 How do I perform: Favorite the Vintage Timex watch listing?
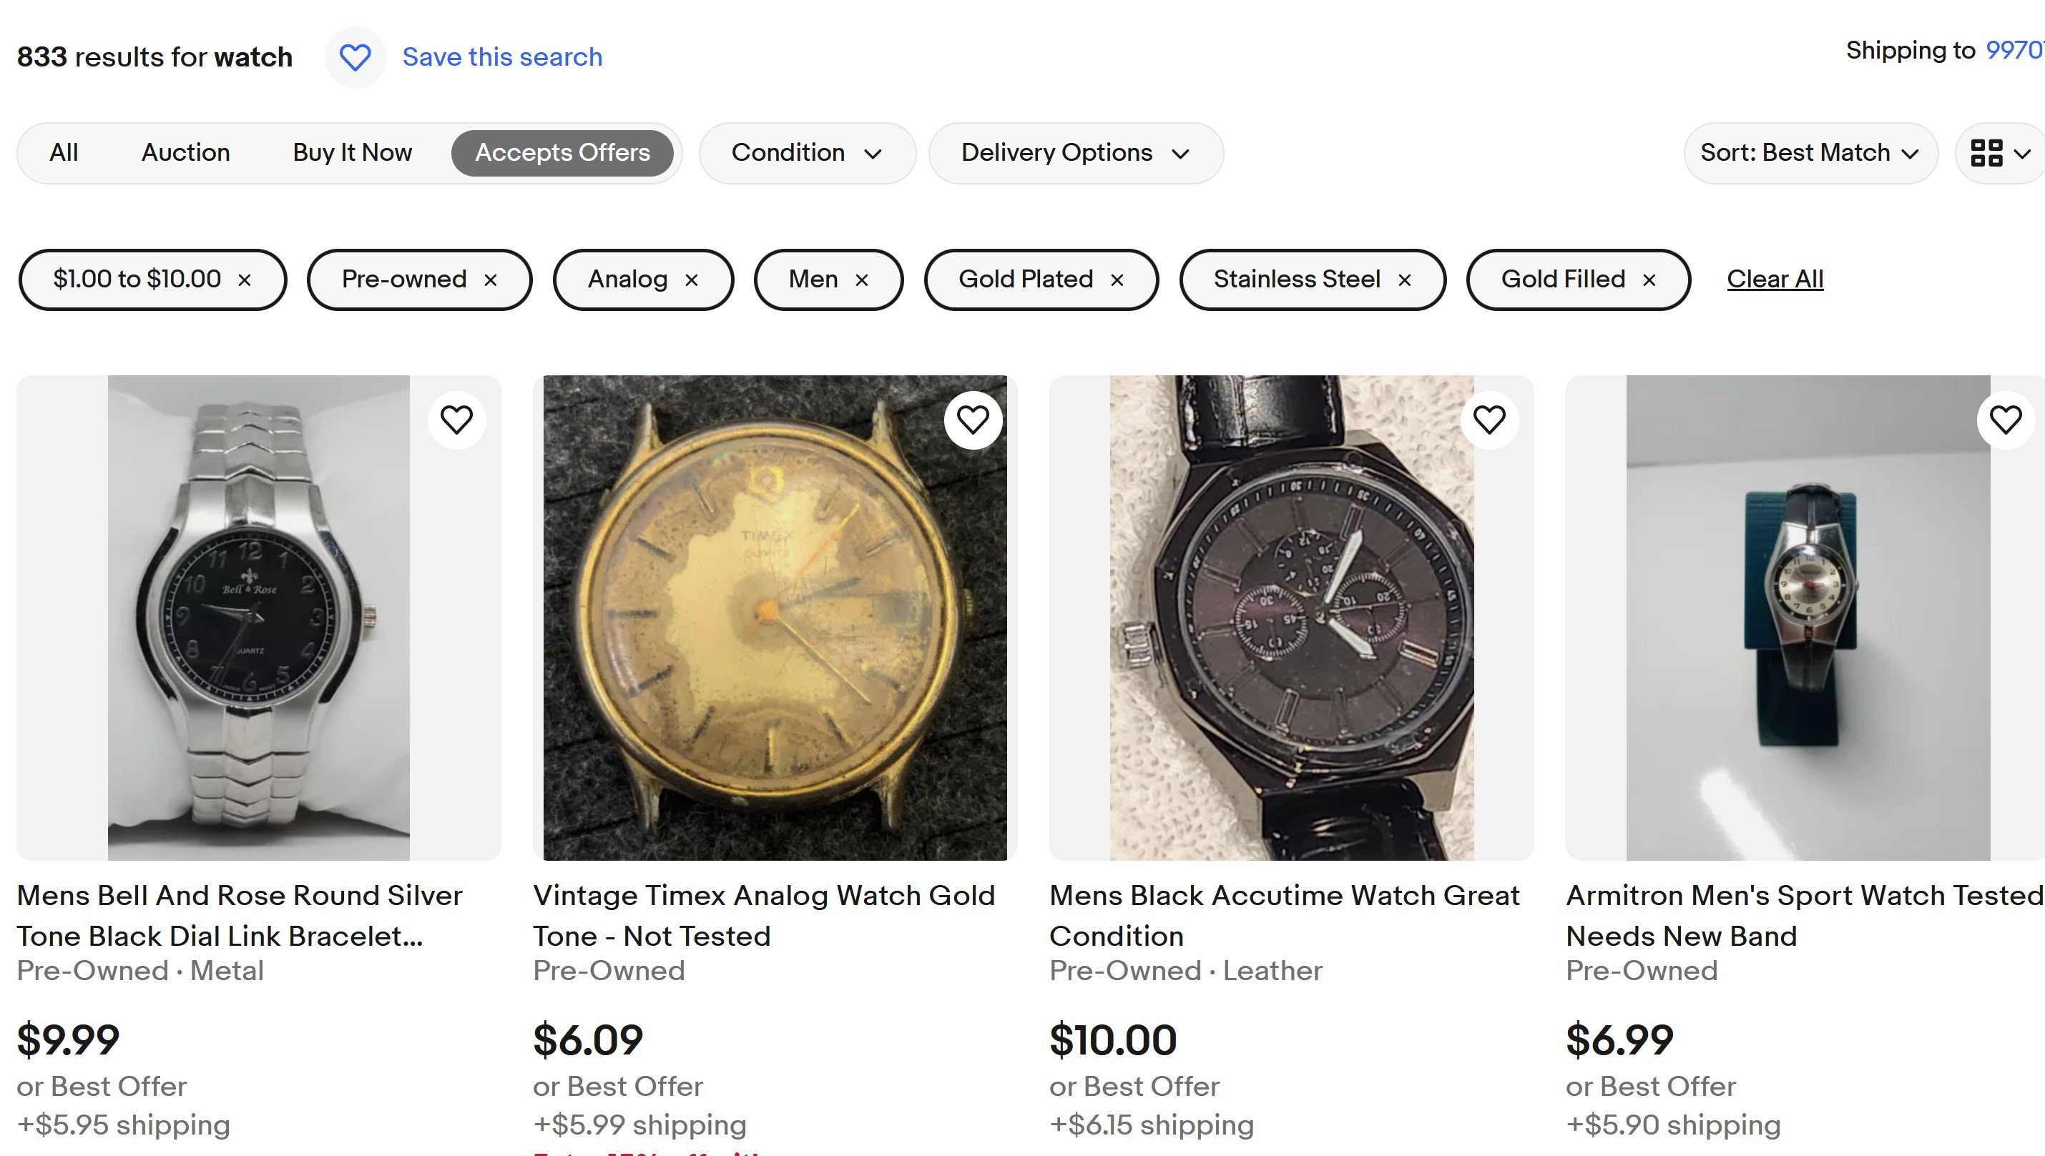click(x=973, y=419)
